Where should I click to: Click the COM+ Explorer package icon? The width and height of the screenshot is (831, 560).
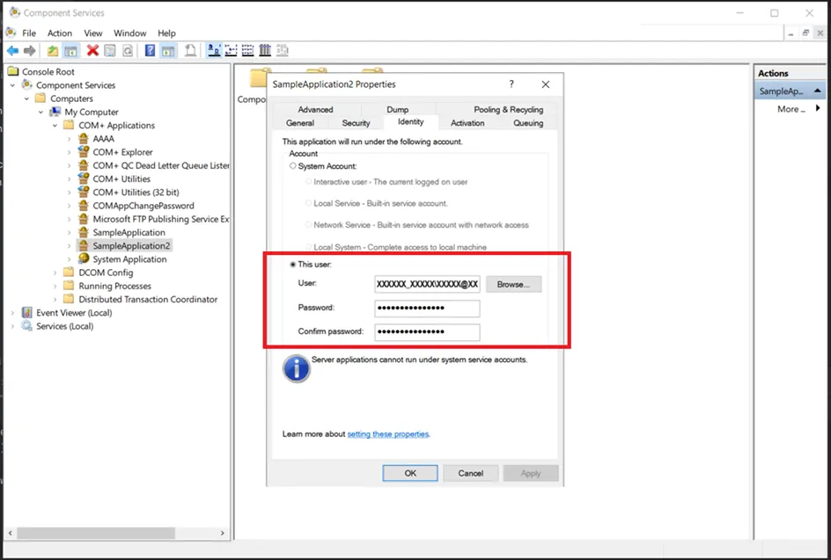click(x=84, y=151)
